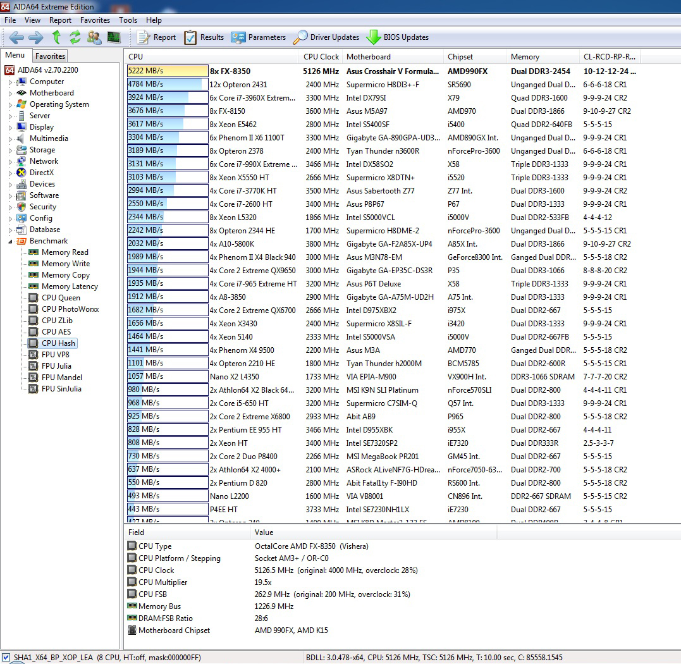
Task: Toggle the SHA1_X64_BP_XOP_LEA status bar checkbox
Action: pyautogui.click(x=6, y=658)
